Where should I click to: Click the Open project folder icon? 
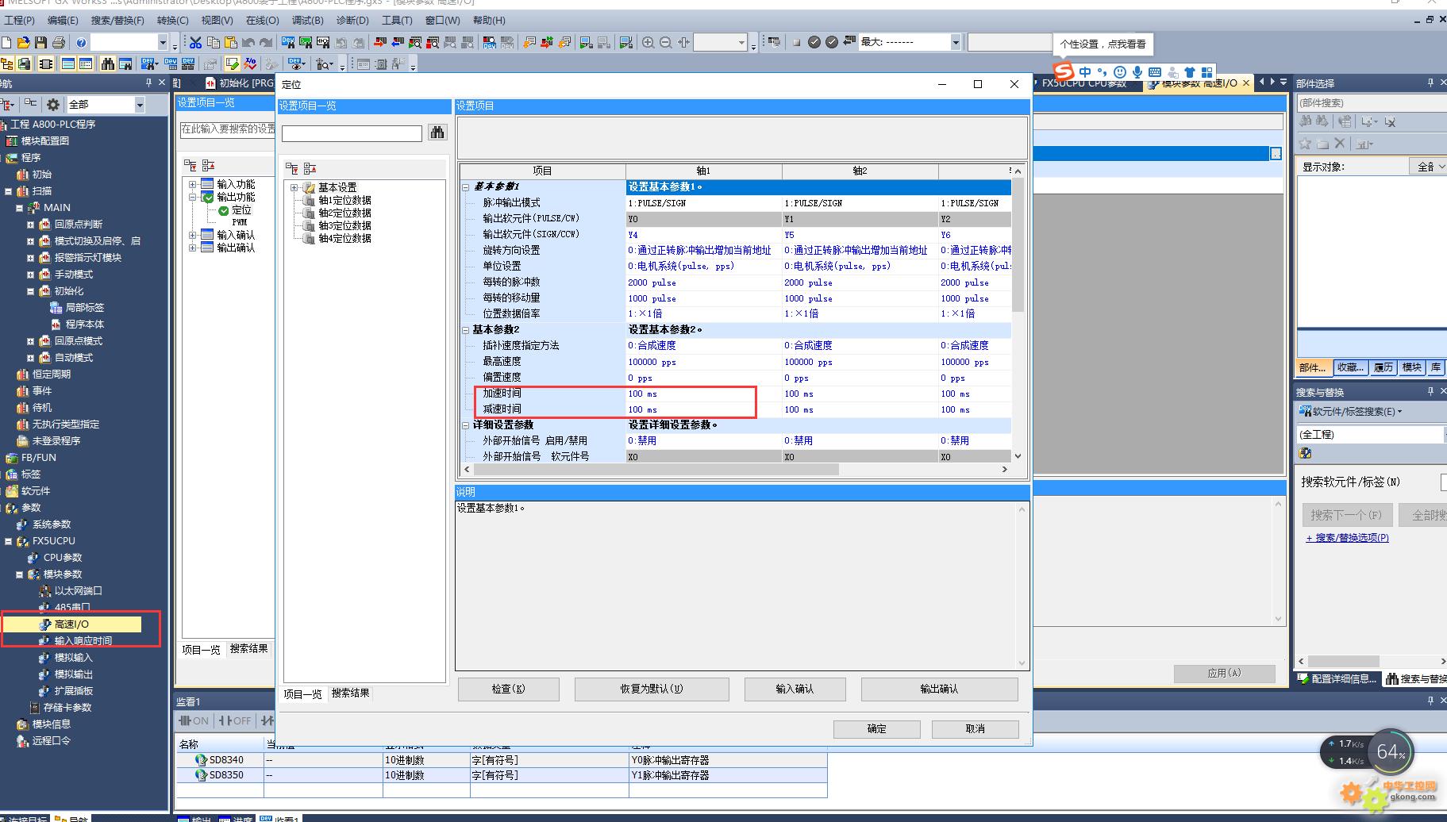tap(23, 42)
